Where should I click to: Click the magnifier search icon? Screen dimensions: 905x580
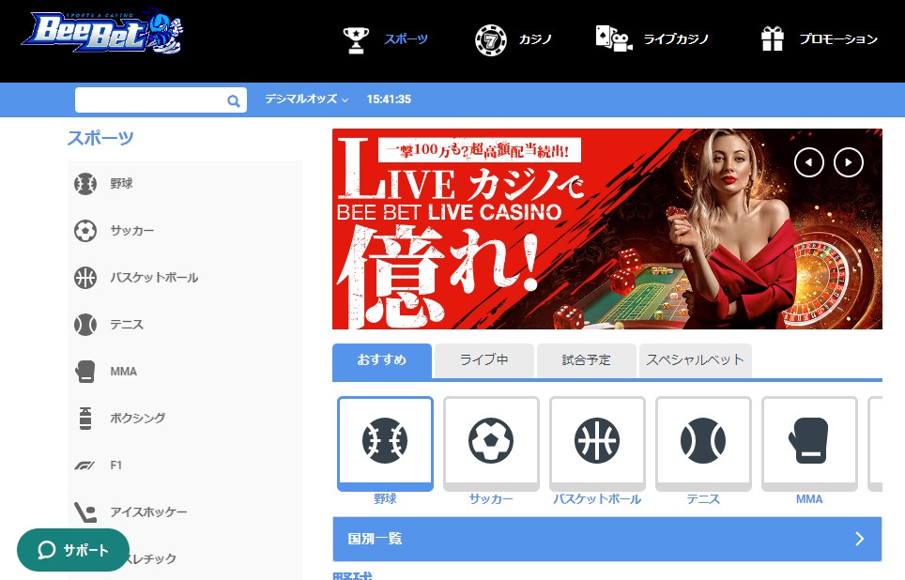(233, 101)
